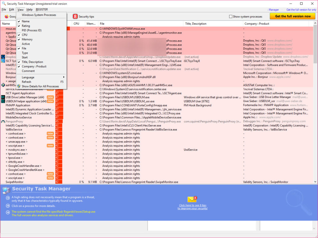Image resolution: width=318 pixels, height=238 pixels.
Task: Select the '< GoogleCrashHandler64.exe >' row
Action: pyautogui.click(x=157, y=170)
